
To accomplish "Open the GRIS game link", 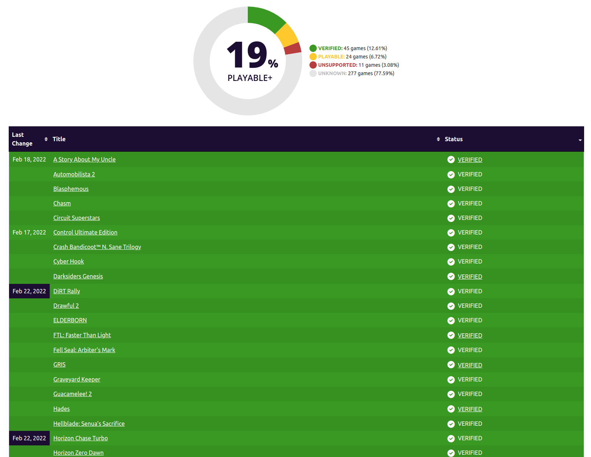I will point(59,364).
